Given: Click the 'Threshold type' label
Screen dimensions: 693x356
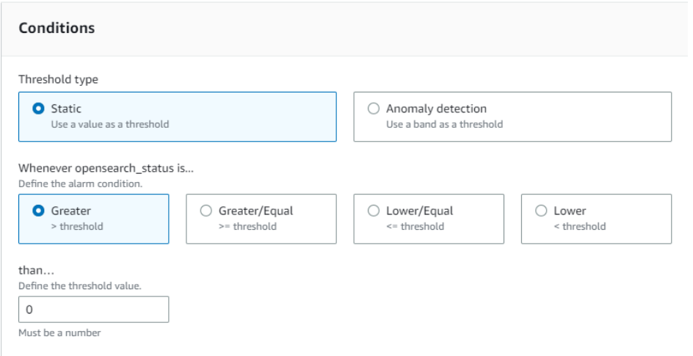Looking at the screenshot, I should [58, 79].
